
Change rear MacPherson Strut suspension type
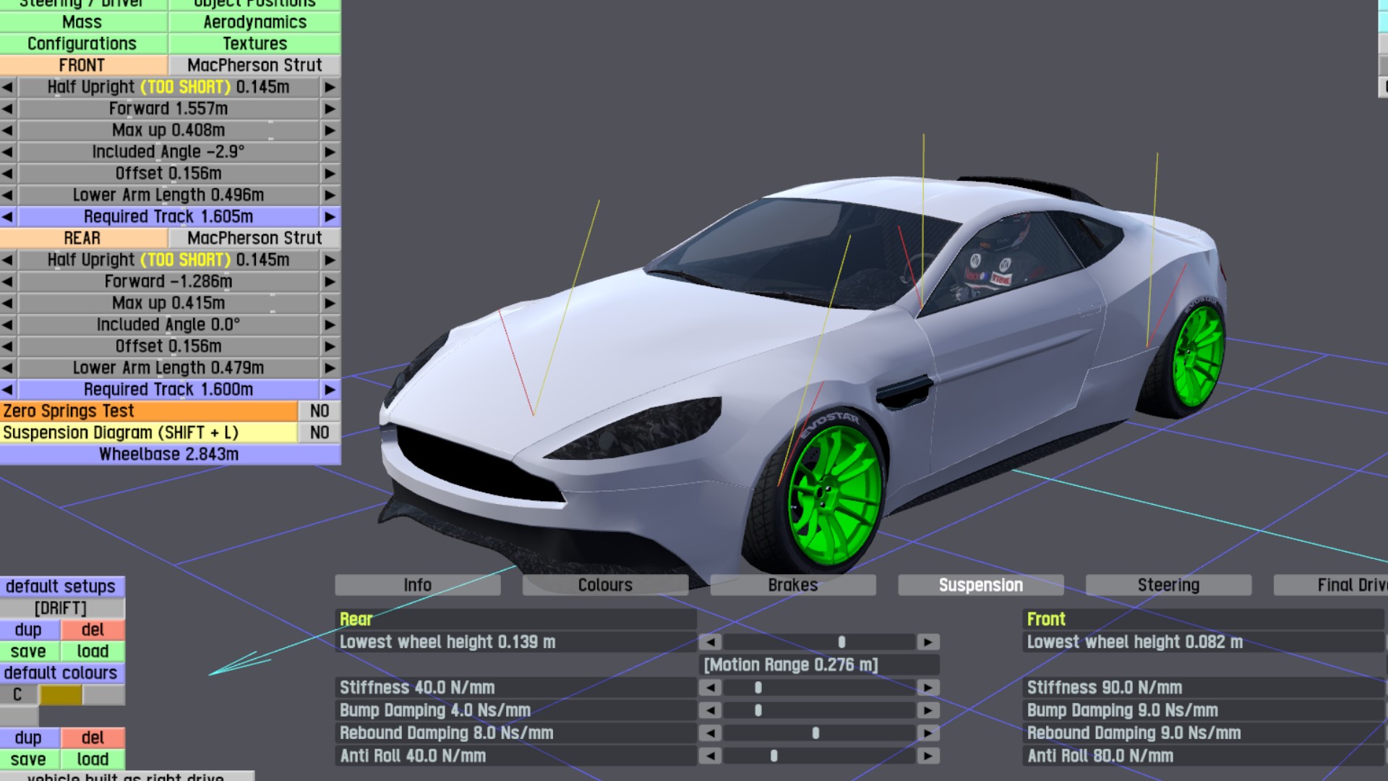pyautogui.click(x=254, y=238)
